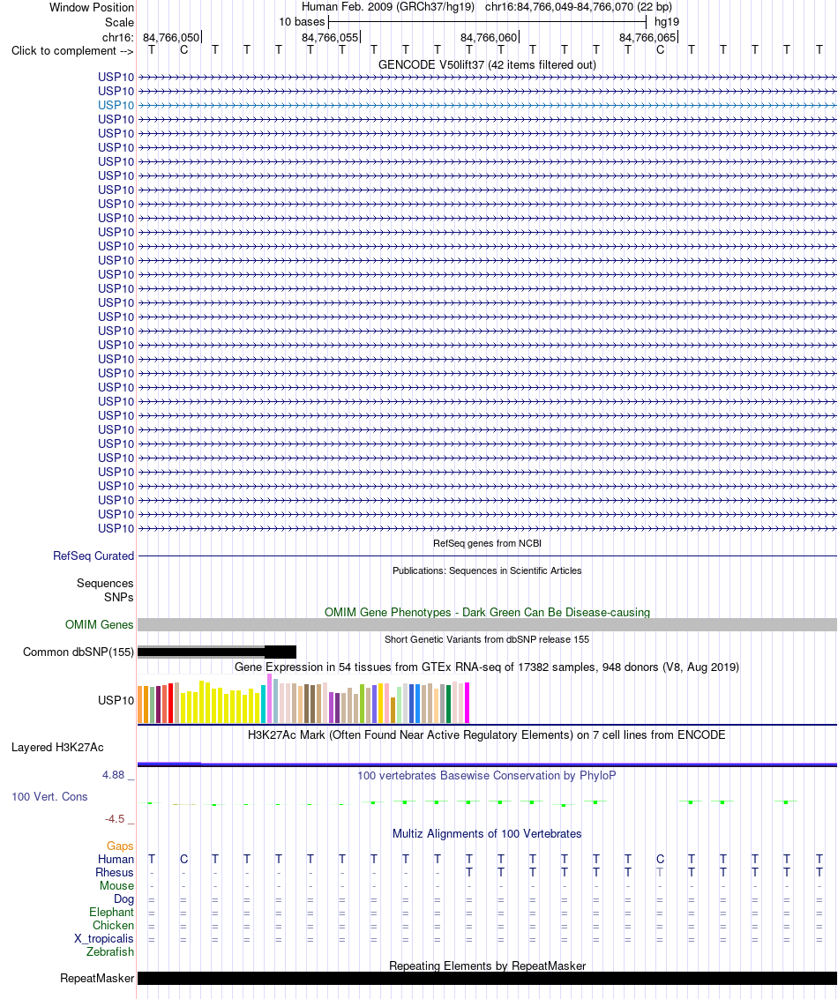Click the X_tropicalis species label
Image resolution: width=838 pixels, height=999 pixels.
[x=104, y=938]
